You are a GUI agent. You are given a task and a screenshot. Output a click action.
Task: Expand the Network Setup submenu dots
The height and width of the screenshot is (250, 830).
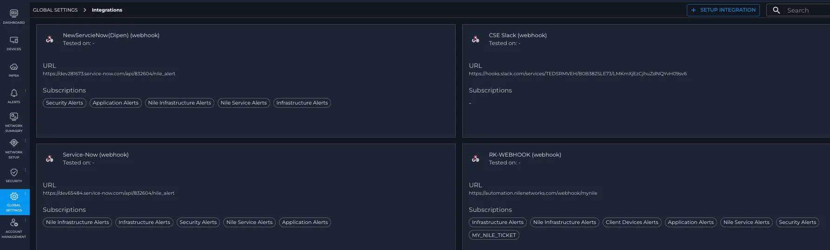click(x=26, y=141)
